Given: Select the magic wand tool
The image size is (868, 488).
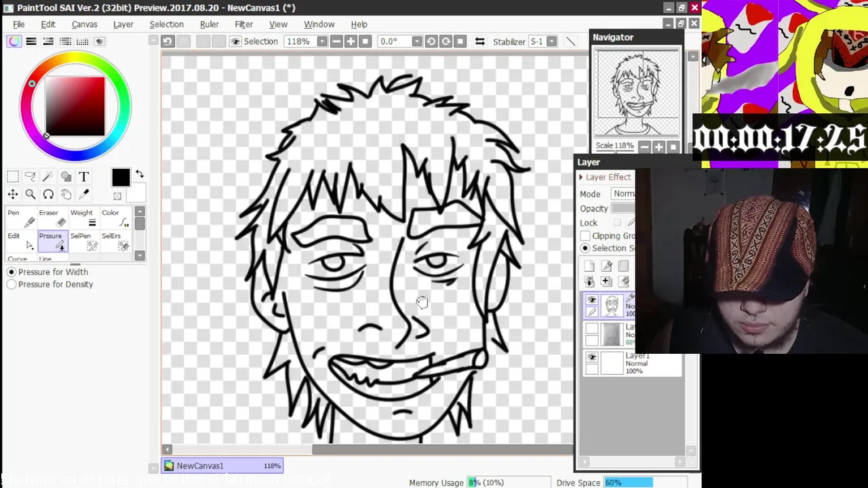Looking at the screenshot, I should [48, 177].
